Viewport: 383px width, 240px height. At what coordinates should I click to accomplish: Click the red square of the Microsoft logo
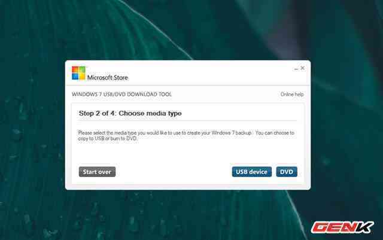(75, 69)
